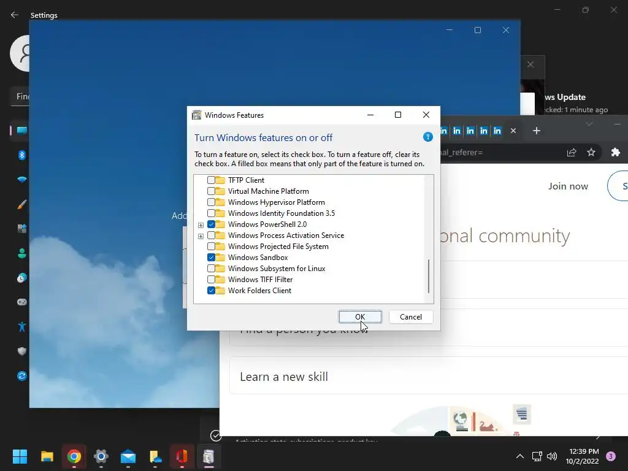
Task: Open Microsoft Office from the taskbar
Action: (x=182, y=456)
